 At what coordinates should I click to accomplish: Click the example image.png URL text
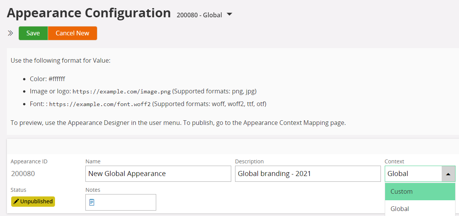[x=122, y=92]
